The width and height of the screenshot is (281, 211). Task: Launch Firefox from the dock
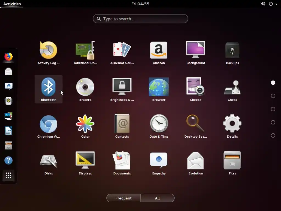click(9, 57)
